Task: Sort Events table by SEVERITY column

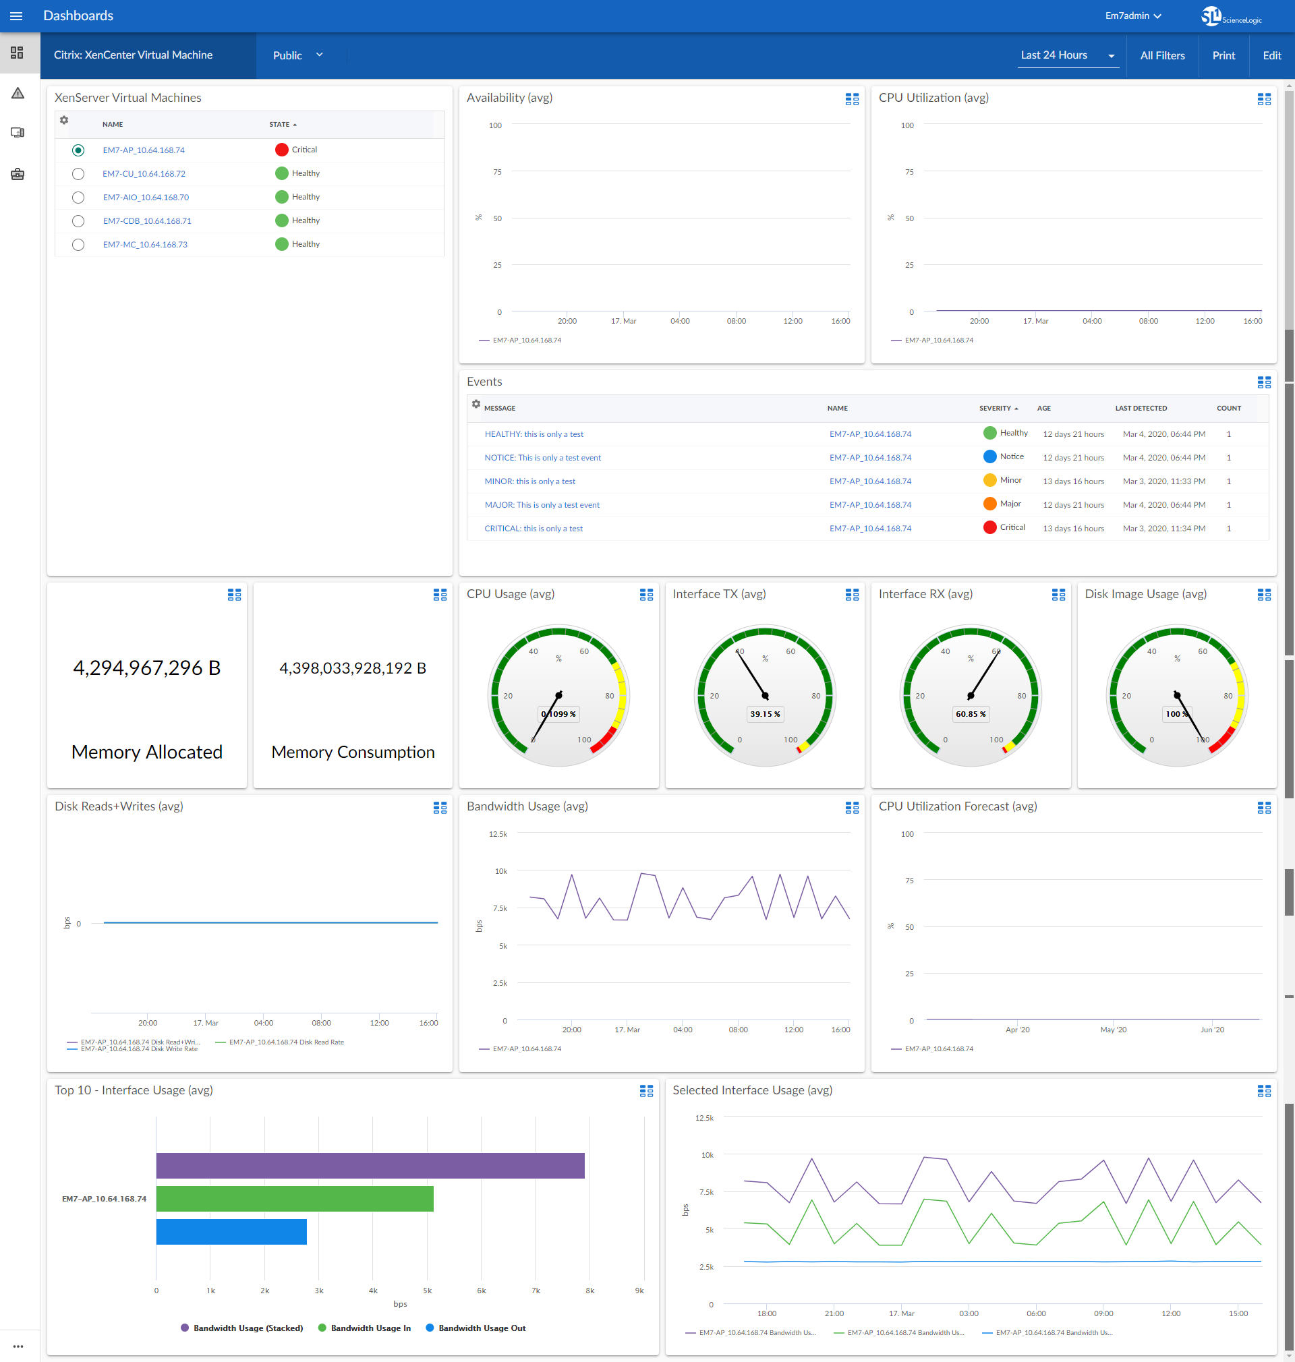Action: tap(998, 409)
